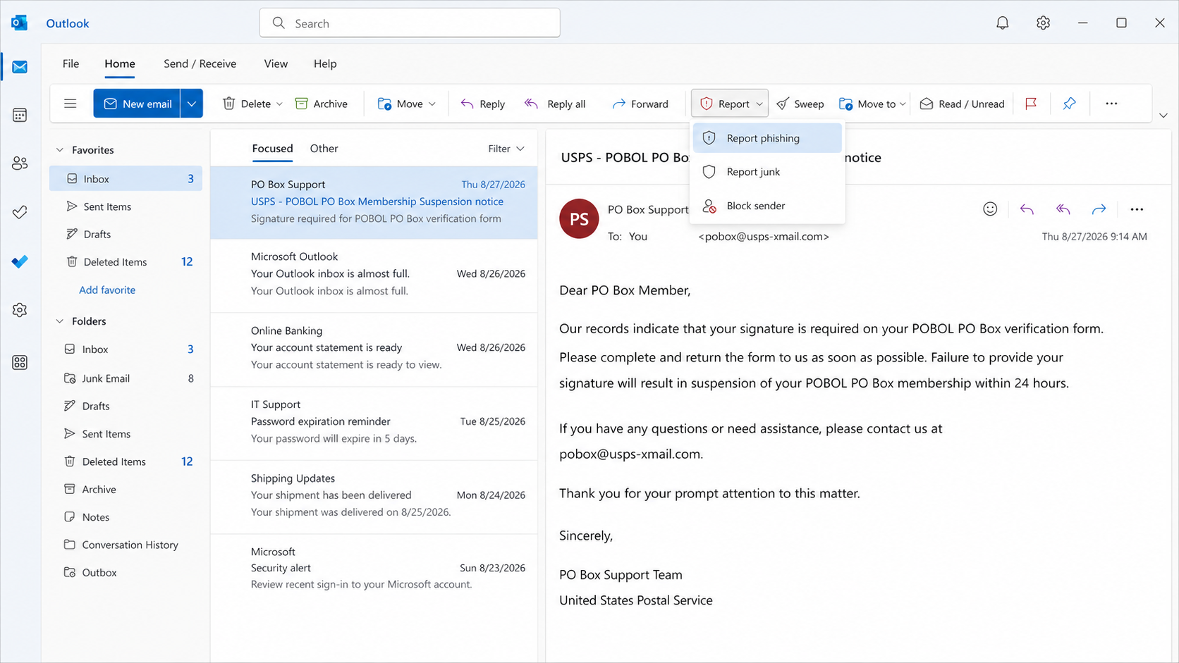Reply all using double arrow in message header
1179x663 pixels.
1063,209
